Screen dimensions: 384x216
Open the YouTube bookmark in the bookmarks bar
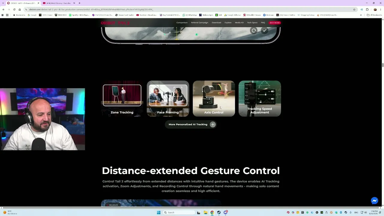tap(147, 15)
